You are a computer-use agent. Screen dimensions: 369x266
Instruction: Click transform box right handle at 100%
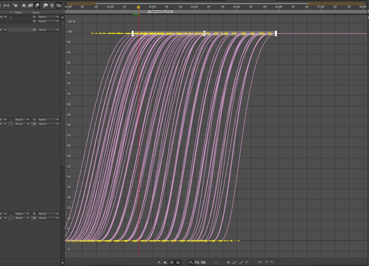click(276, 33)
